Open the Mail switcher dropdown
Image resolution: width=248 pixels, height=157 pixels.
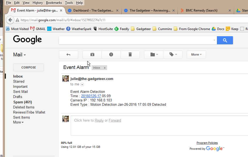20,55
